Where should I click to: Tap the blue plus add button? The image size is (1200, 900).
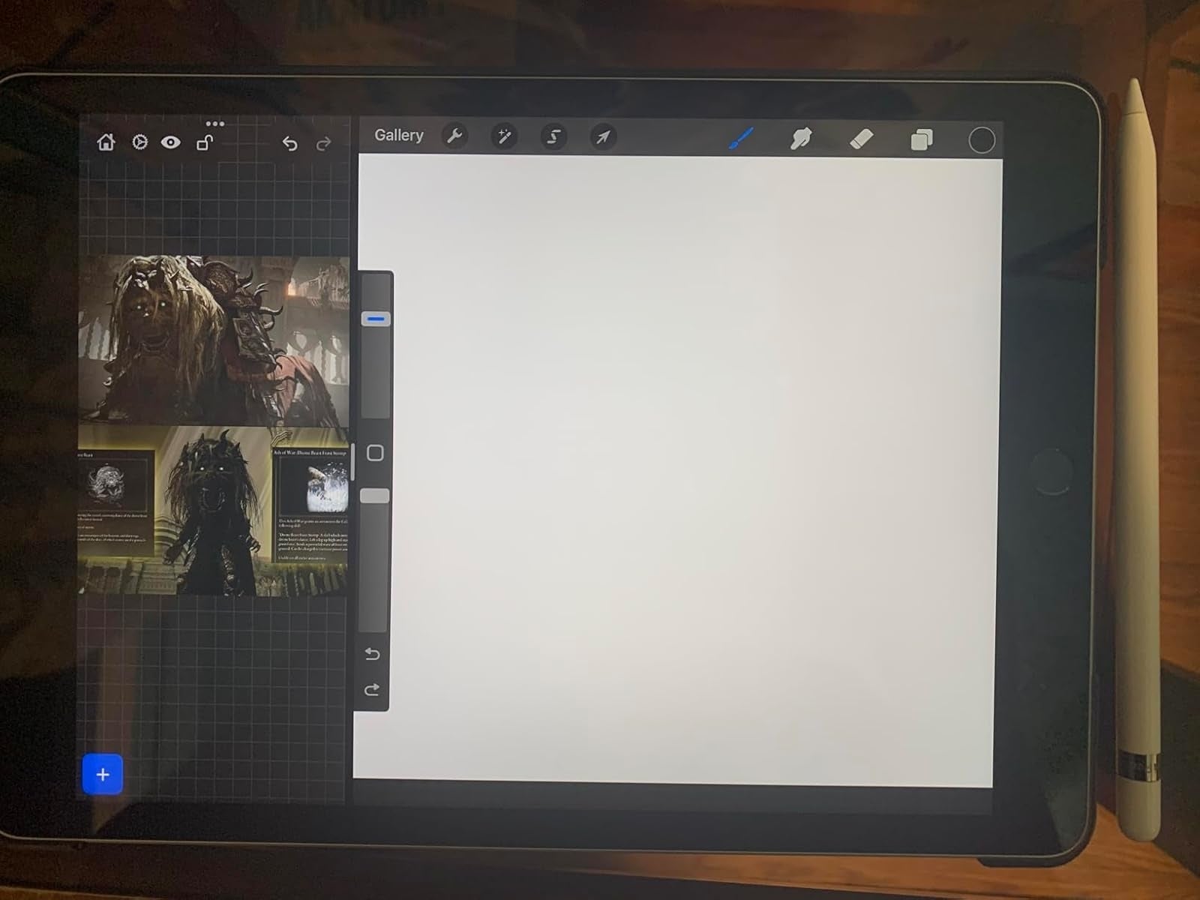click(x=103, y=774)
